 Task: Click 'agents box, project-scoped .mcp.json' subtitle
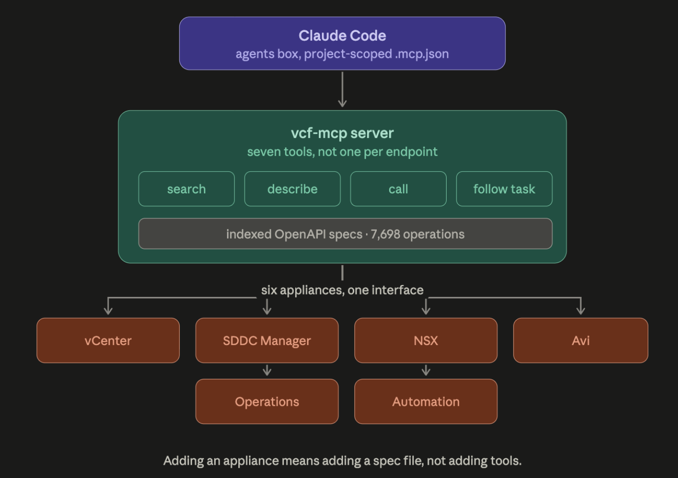point(342,54)
